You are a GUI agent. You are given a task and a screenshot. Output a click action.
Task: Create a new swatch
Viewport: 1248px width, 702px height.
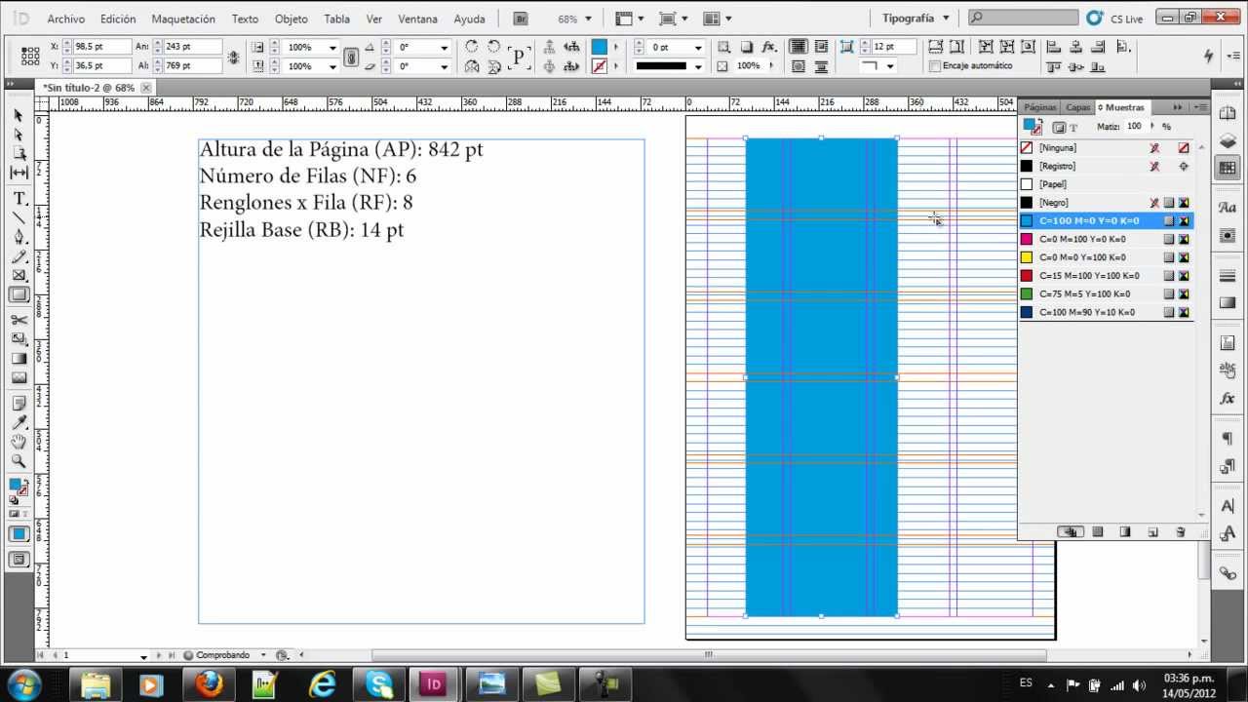pos(1152,532)
